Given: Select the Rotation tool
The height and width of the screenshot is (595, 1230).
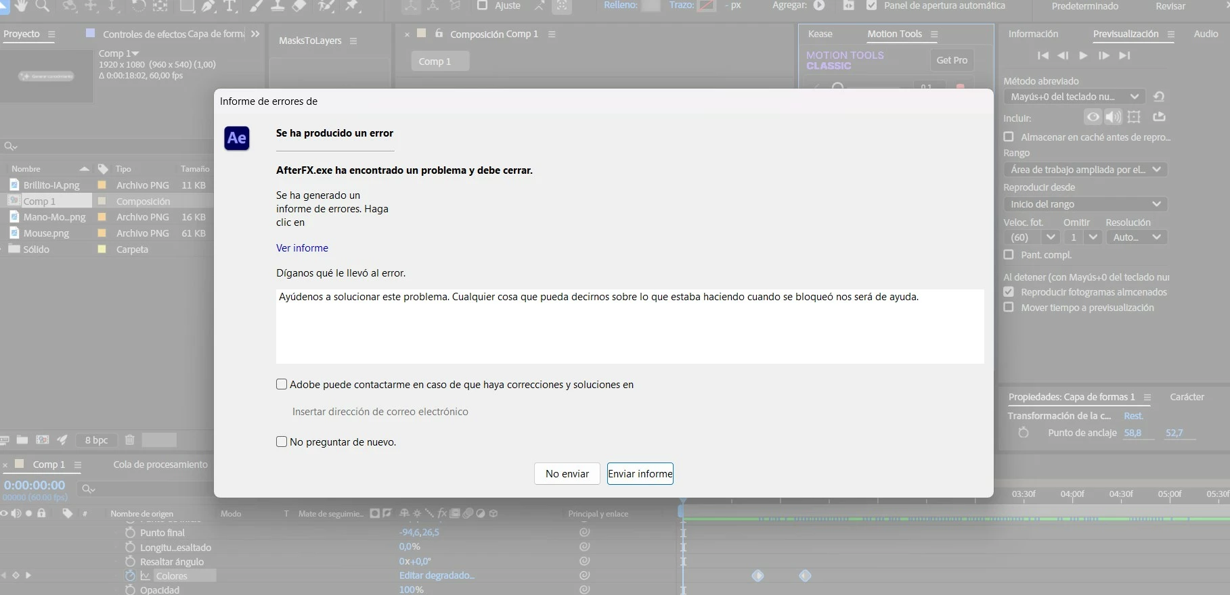Looking at the screenshot, I should (x=138, y=5).
